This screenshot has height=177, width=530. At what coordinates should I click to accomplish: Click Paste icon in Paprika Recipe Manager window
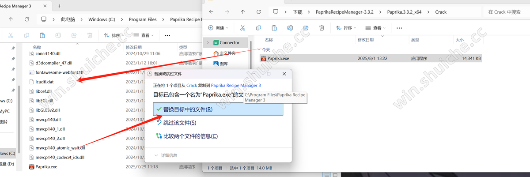click(42, 35)
